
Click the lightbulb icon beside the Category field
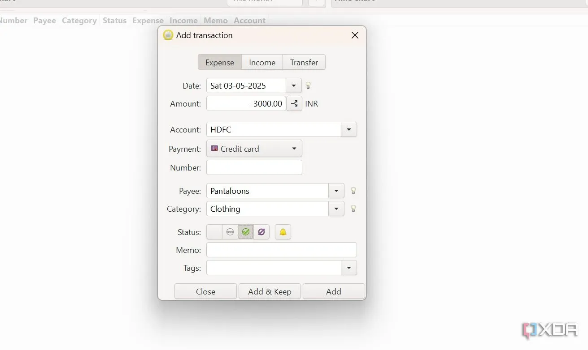(x=353, y=209)
